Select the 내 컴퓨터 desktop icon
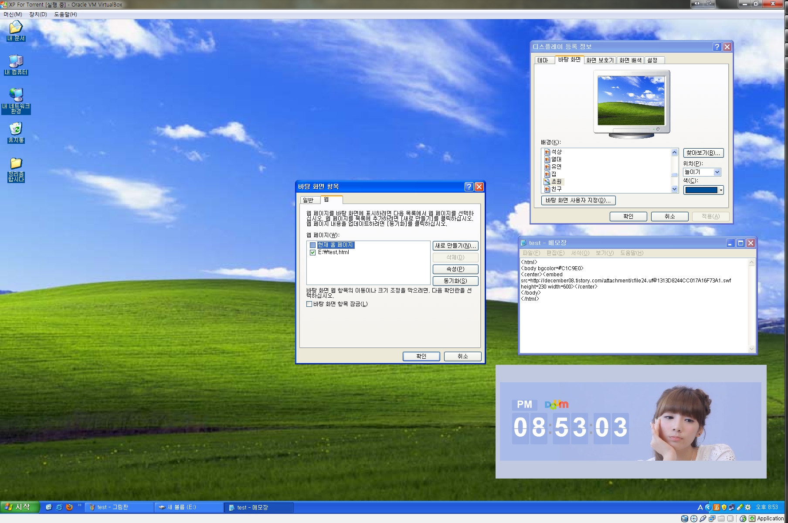 [16, 65]
